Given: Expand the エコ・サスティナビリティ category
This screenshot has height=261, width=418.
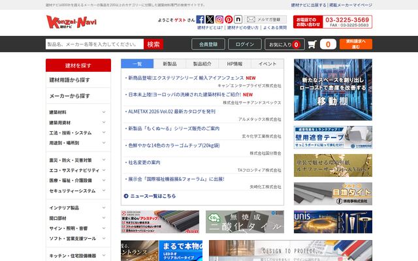Looking at the screenshot, I should tap(78, 170).
